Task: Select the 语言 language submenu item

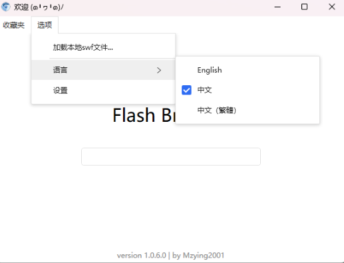Action: click(x=103, y=70)
